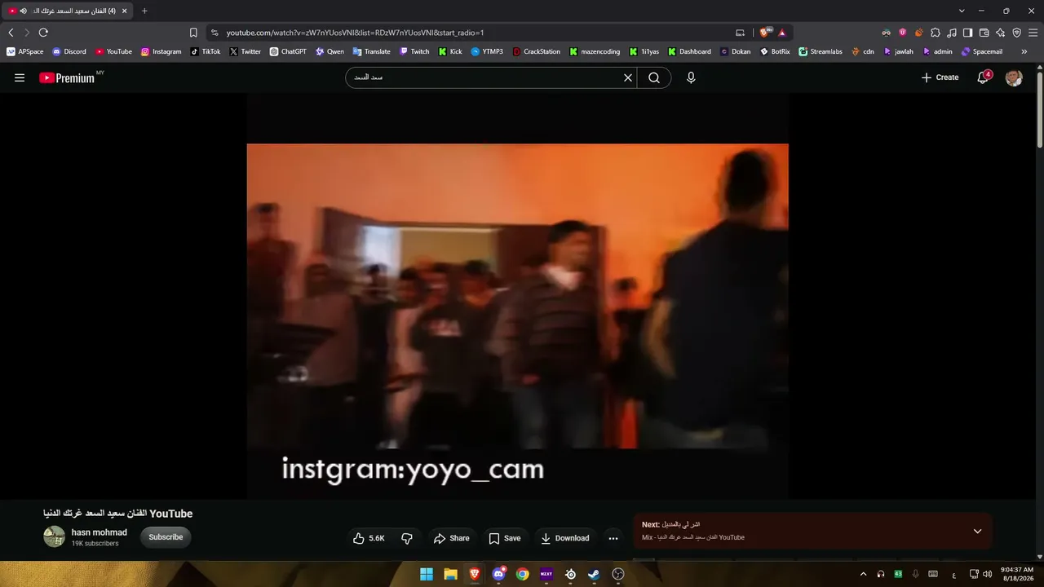View site information icon in address bar
Viewport: 1044px width, 587px height.
point(215,33)
